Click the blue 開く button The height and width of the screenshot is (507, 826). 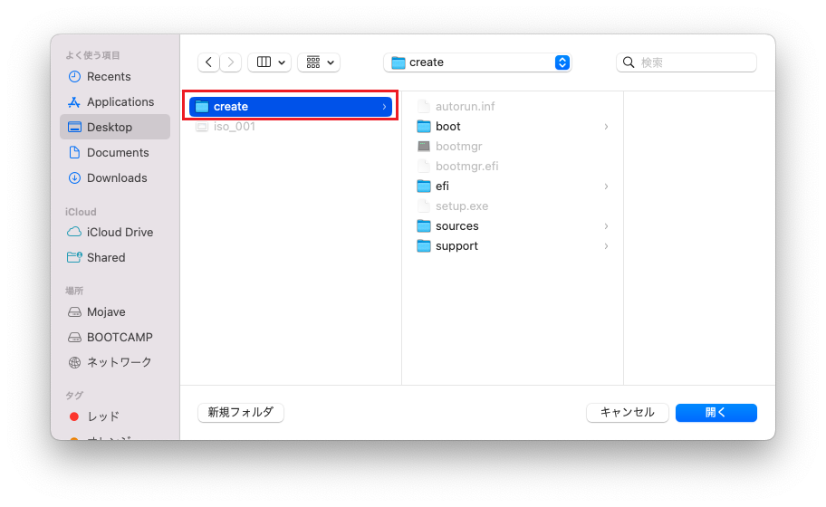tap(716, 412)
